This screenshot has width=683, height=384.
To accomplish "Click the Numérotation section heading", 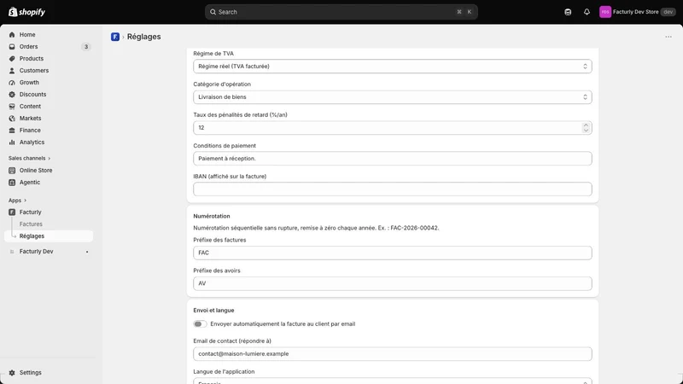I will tap(212, 216).
